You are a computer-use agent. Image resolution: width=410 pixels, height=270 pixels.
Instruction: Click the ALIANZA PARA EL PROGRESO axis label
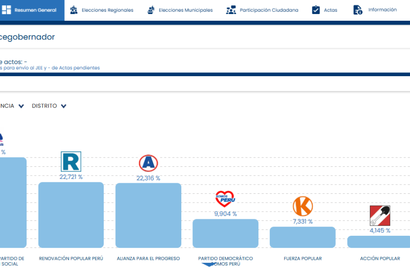[x=148, y=258]
